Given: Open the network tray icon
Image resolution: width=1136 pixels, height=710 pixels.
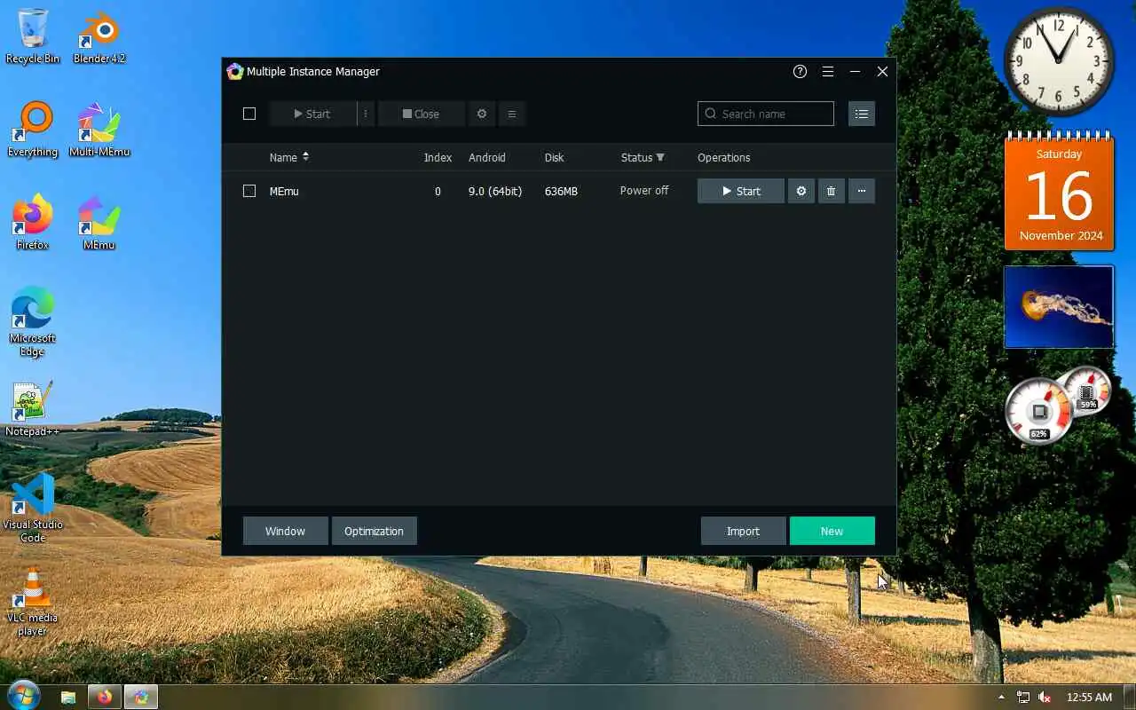Looking at the screenshot, I should 1023,697.
